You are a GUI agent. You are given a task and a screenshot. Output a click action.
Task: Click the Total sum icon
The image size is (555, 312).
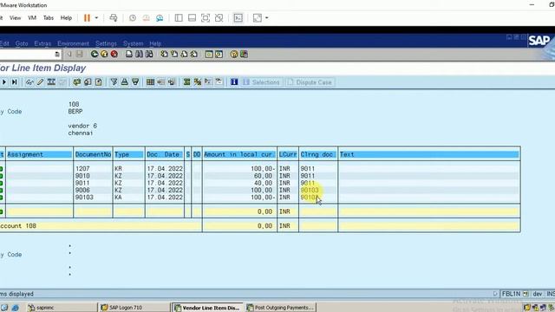(x=186, y=82)
